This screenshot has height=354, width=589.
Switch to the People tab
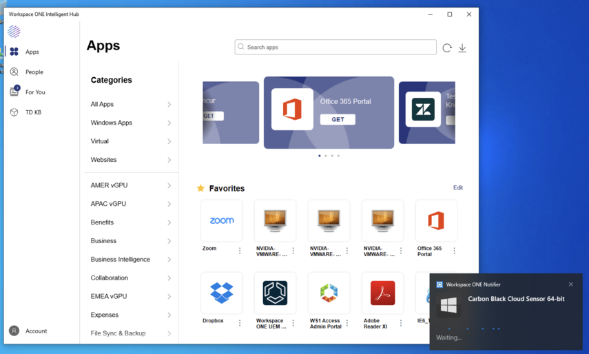(34, 72)
